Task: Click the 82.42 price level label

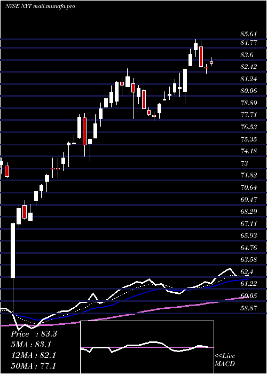Action: [249, 67]
